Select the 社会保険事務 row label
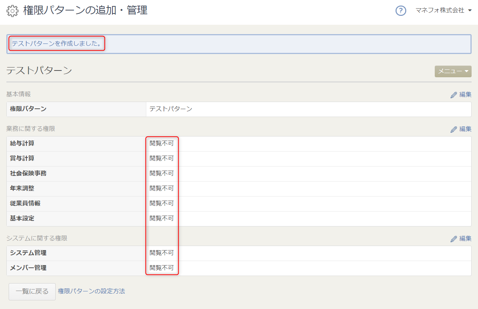 [28, 173]
